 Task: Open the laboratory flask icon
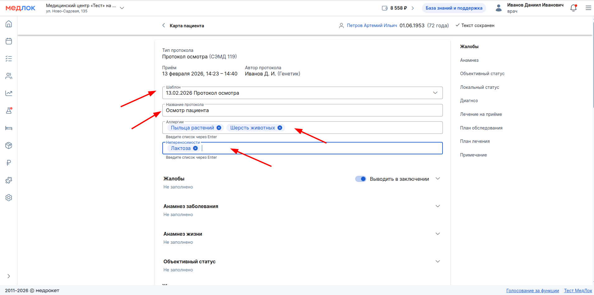click(9, 111)
